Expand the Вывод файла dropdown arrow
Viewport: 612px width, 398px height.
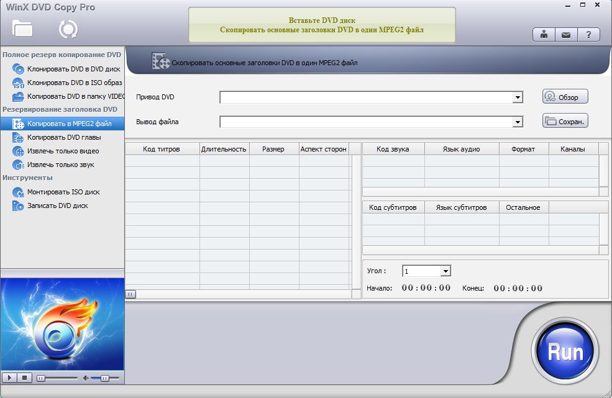coord(518,122)
